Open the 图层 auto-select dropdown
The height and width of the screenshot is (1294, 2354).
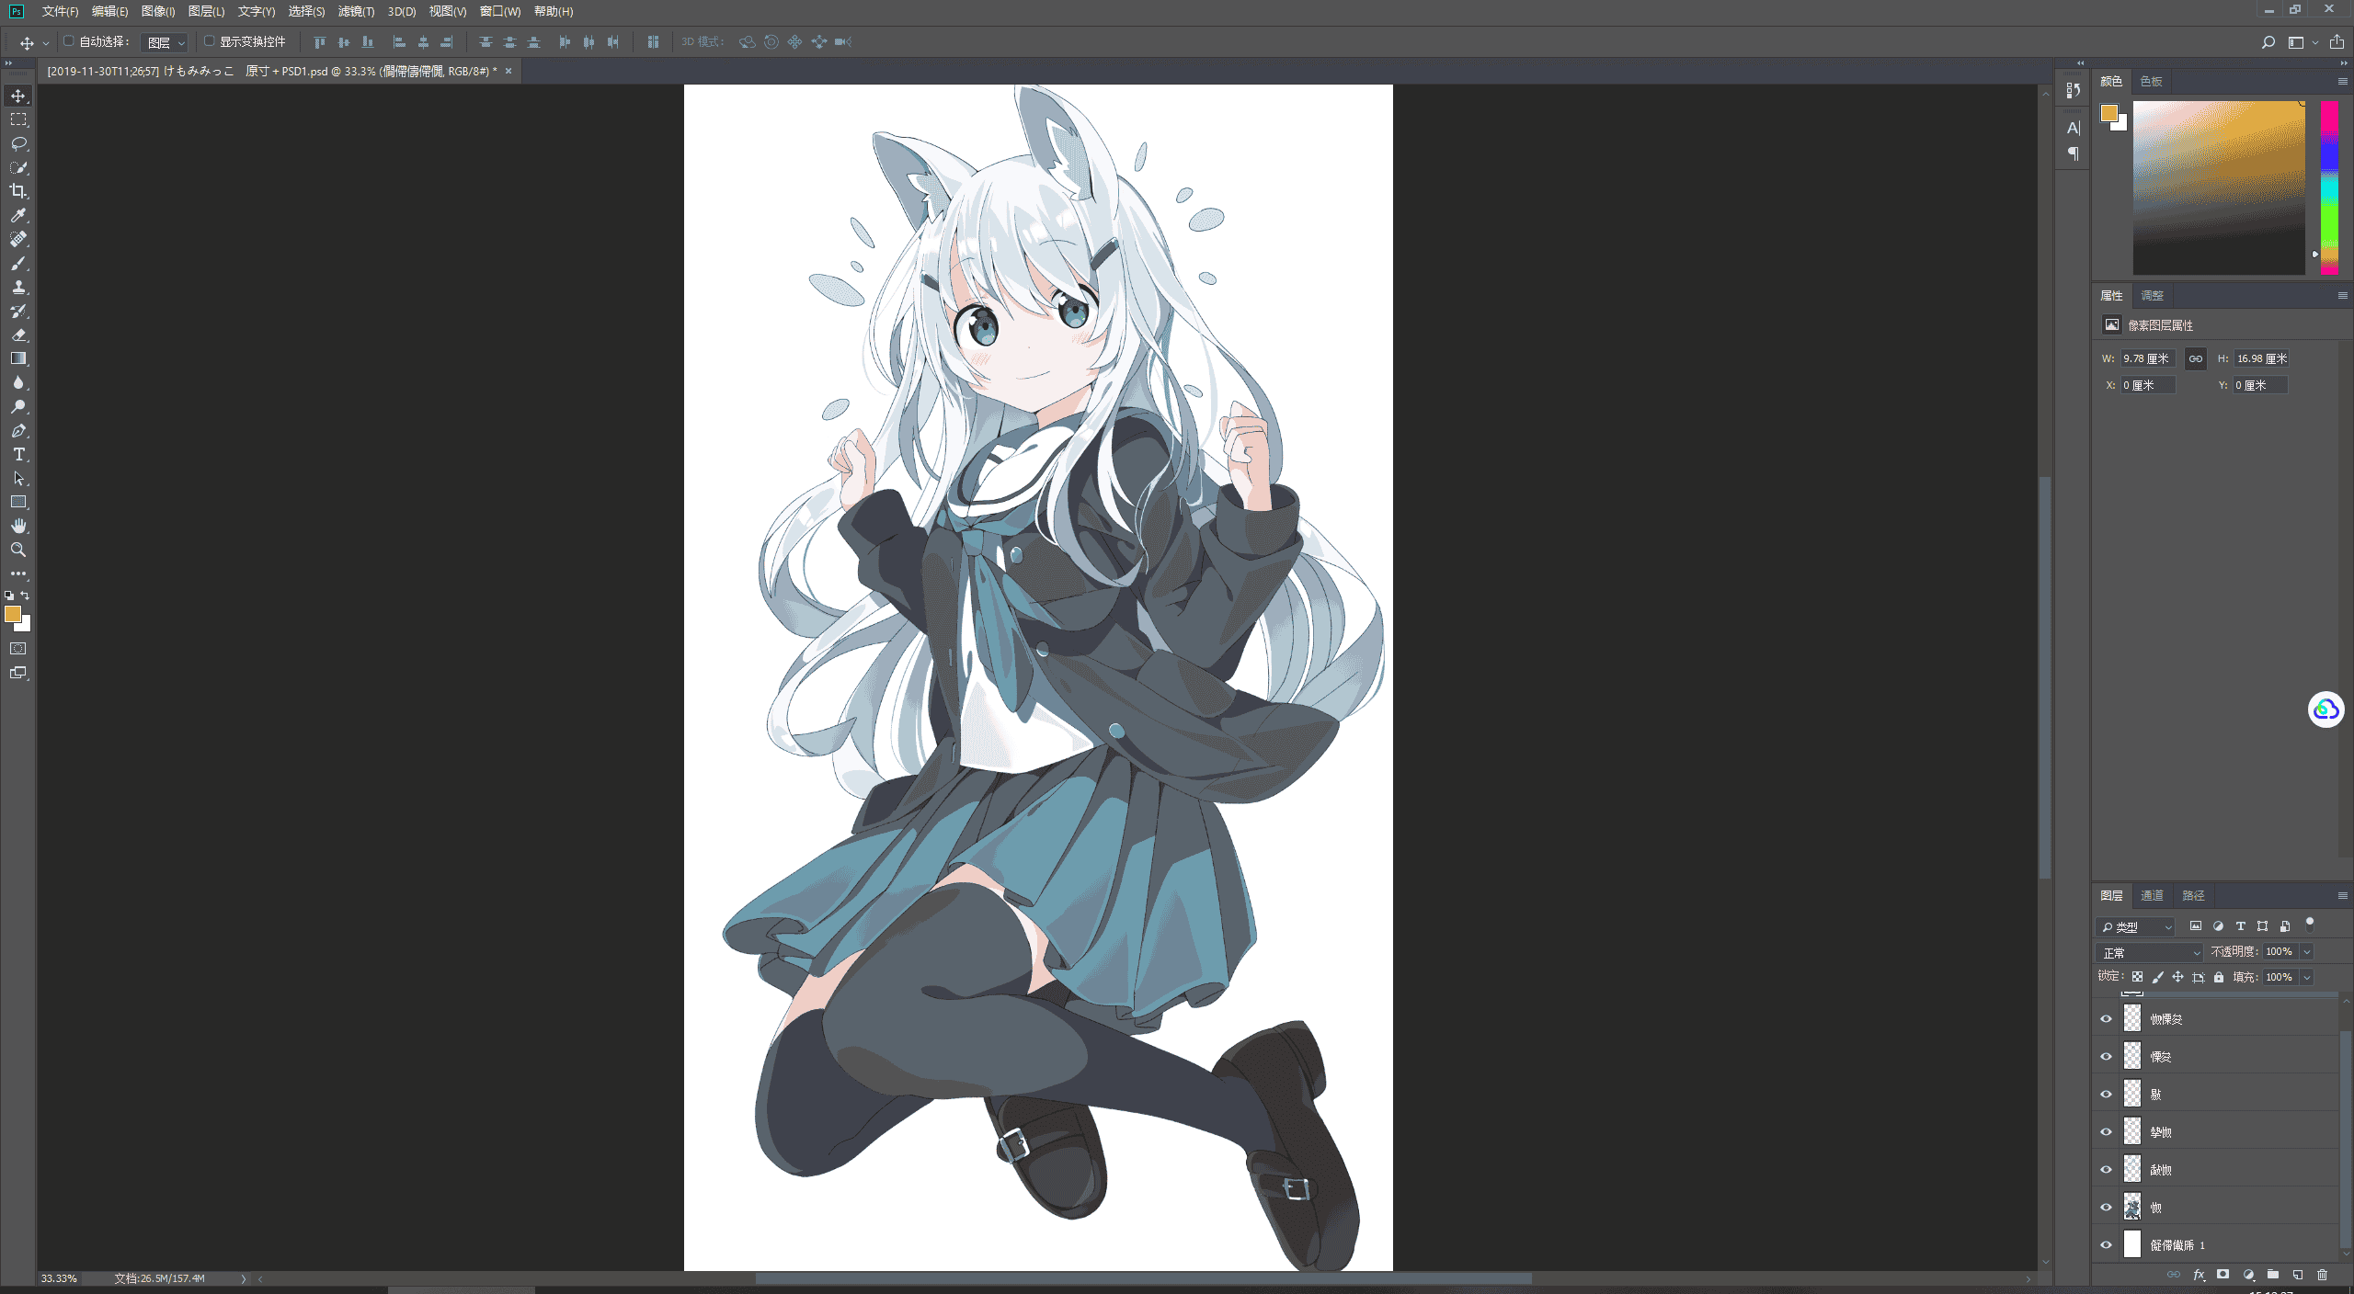point(166,42)
